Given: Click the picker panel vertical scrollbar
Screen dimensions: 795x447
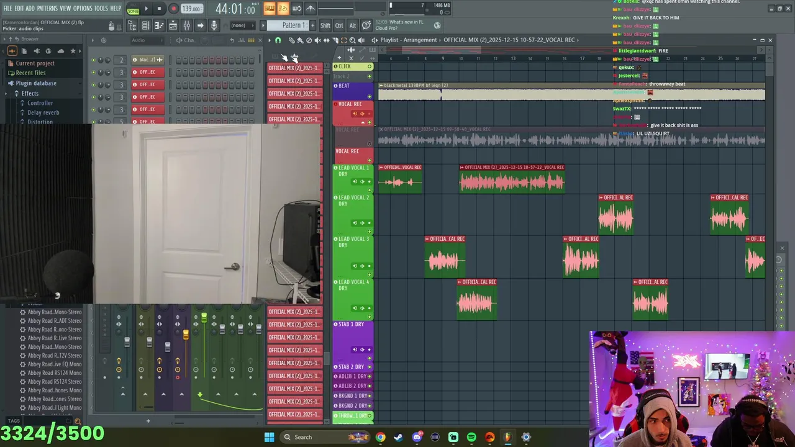Looking at the screenshot, I should 327,358.
